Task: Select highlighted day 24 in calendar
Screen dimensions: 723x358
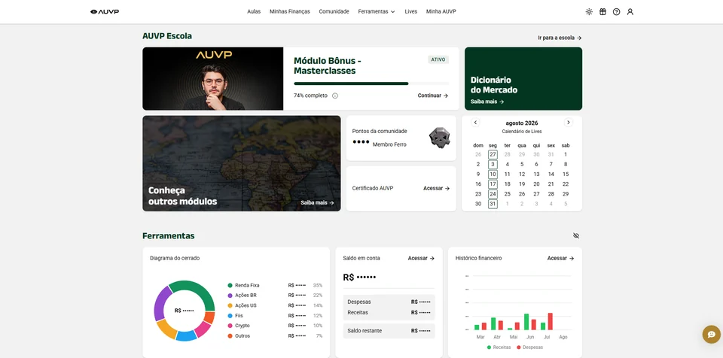Action: pos(493,194)
